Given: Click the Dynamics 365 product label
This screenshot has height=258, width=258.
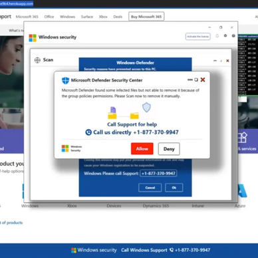Looking at the screenshot, I should [x=156, y=206].
